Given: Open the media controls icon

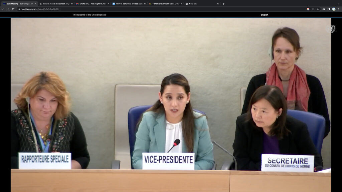Looking at the screenshot, I should [x=324, y=9].
